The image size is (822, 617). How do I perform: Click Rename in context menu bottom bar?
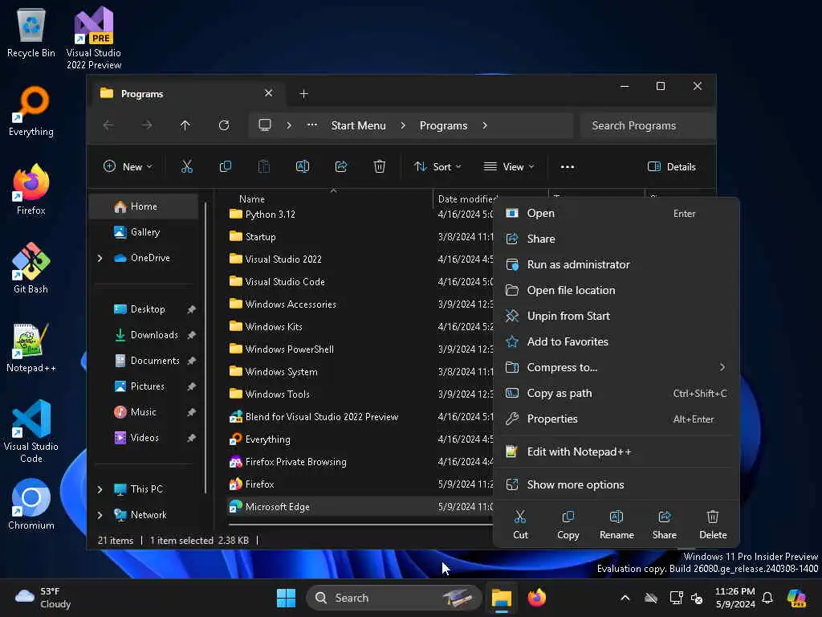[616, 524]
